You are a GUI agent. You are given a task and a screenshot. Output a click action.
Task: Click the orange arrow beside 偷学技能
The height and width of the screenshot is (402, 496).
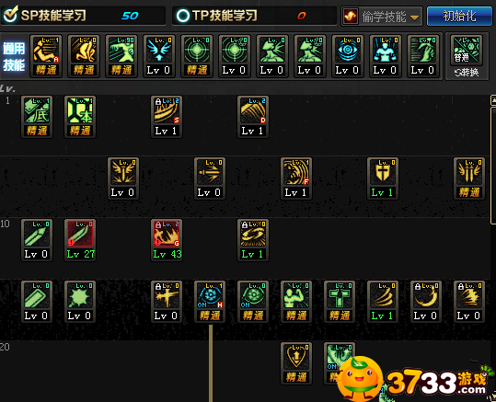point(414,17)
